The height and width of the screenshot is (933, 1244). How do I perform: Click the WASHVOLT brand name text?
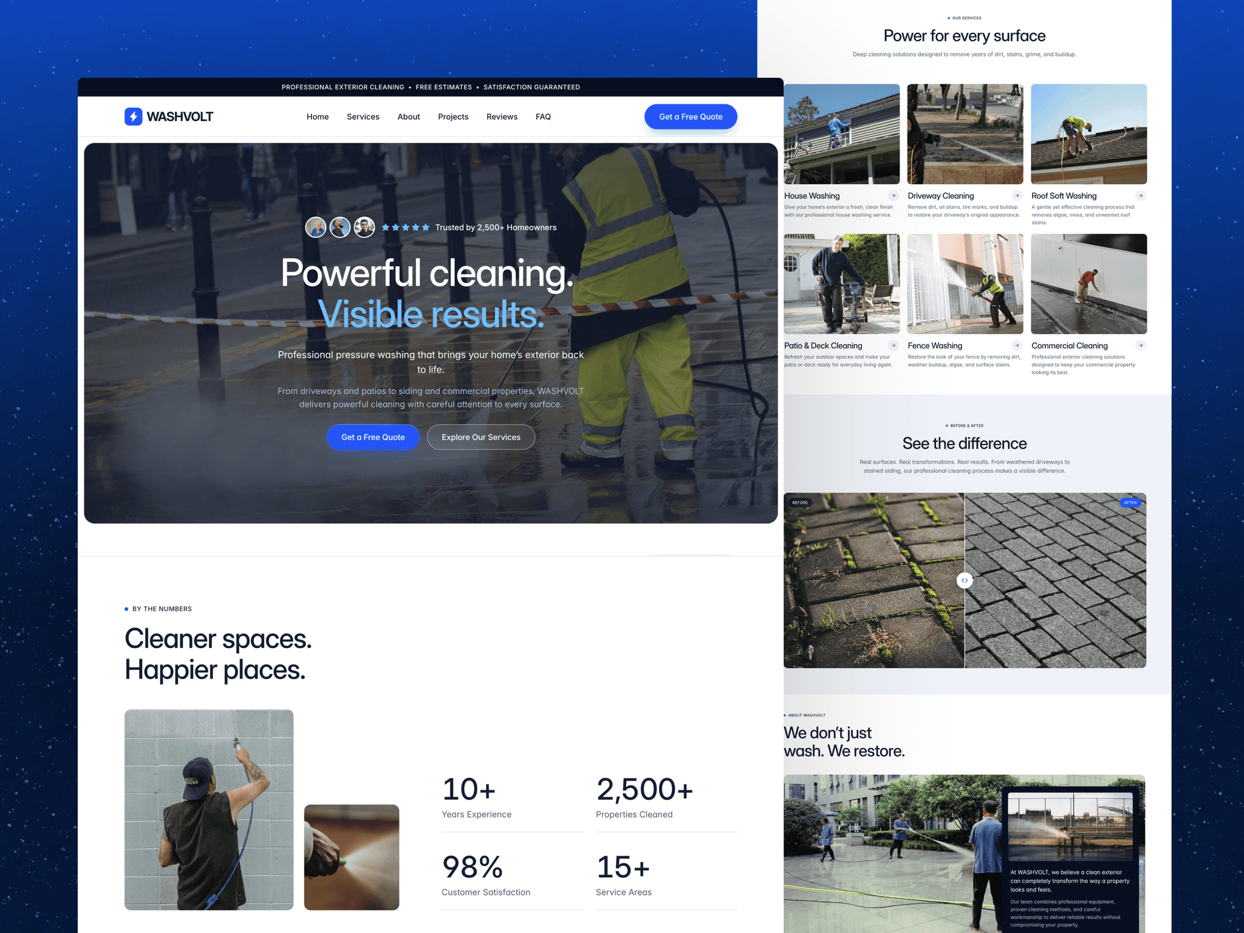(180, 117)
